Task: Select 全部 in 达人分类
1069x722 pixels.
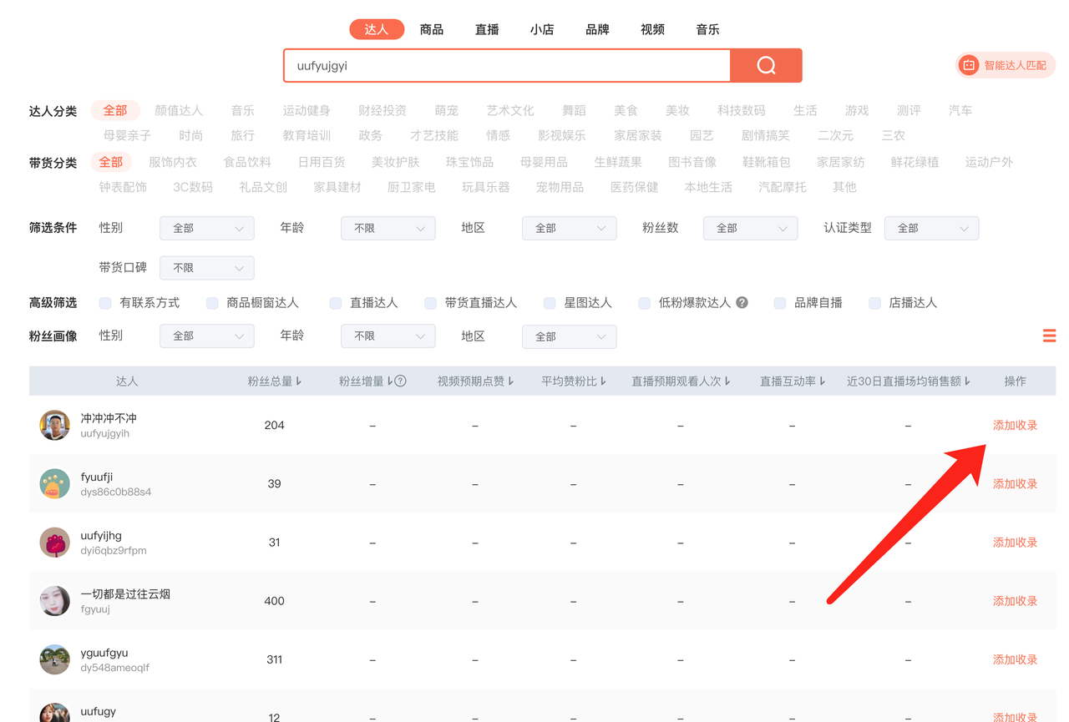Action: [115, 110]
